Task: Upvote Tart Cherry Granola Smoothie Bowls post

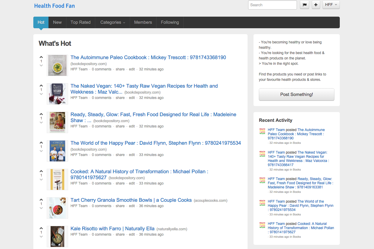Action: [x=41, y=200]
